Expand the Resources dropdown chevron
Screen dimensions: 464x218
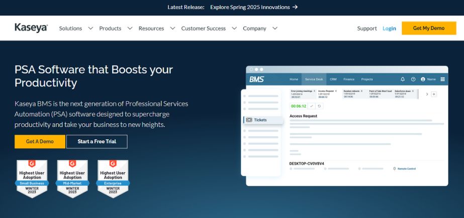tap(172, 29)
